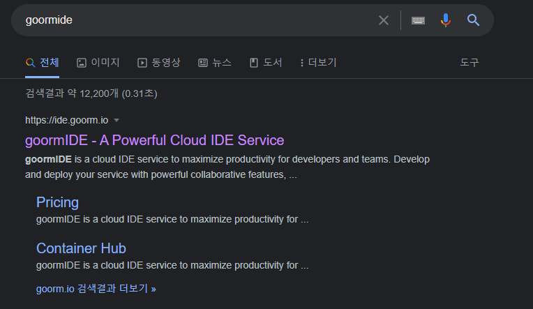Open the 도구 (Tools) options

point(470,63)
